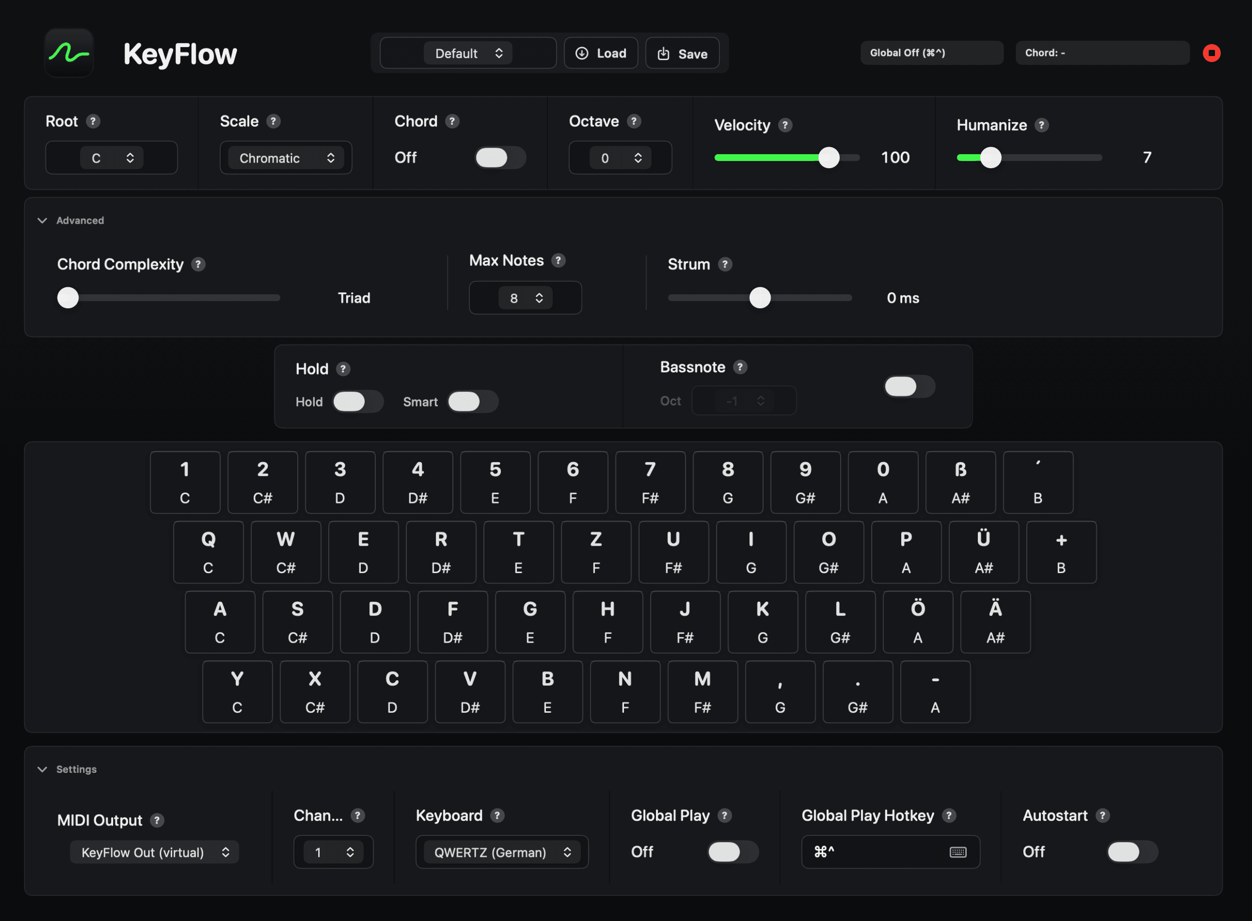This screenshot has height=921, width=1252.
Task: Open help icon next to Octave
Action: point(634,121)
